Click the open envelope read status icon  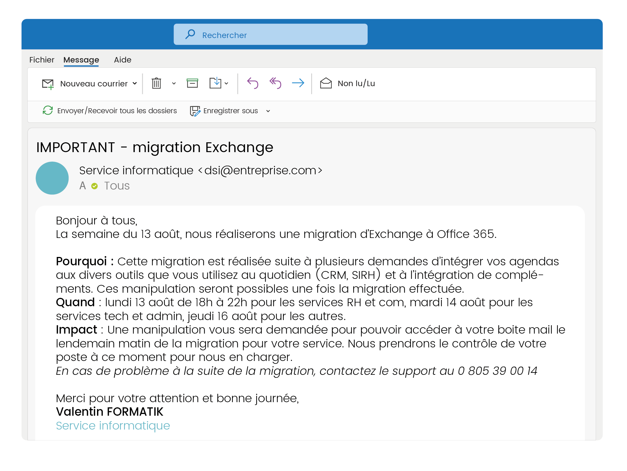tap(326, 83)
